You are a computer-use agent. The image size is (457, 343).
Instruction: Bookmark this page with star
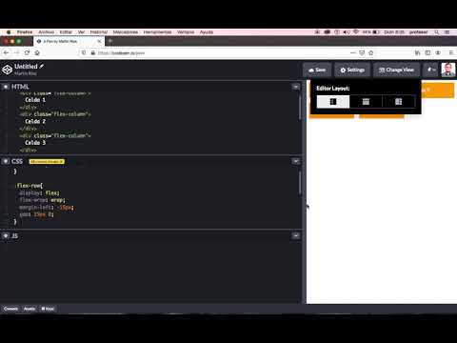coord(370,52)
